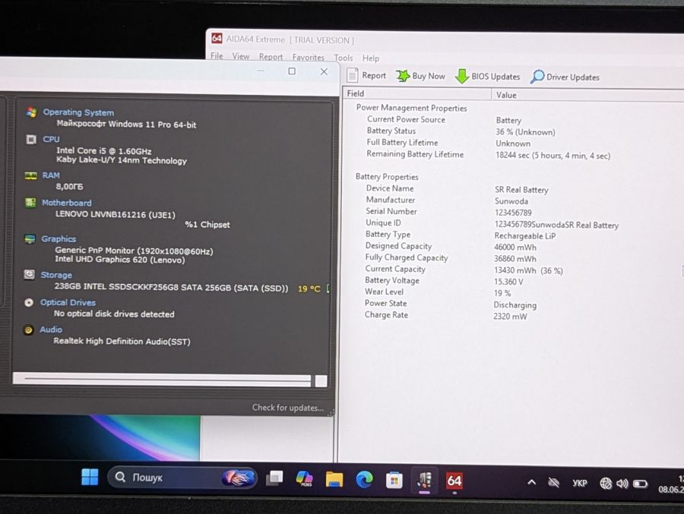Open the Windows Start menu
Viewport: 684px width, 514px height.
[90, 477]
